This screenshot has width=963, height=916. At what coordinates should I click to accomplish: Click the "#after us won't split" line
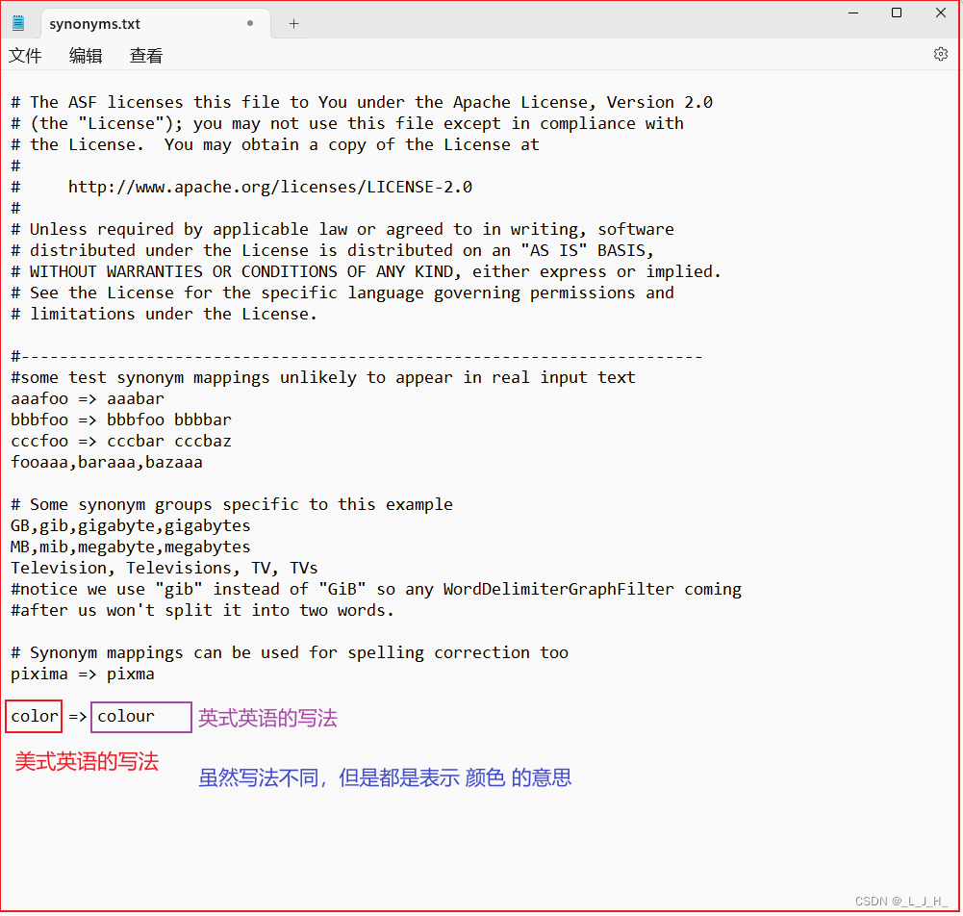click(x=202, y=611)
